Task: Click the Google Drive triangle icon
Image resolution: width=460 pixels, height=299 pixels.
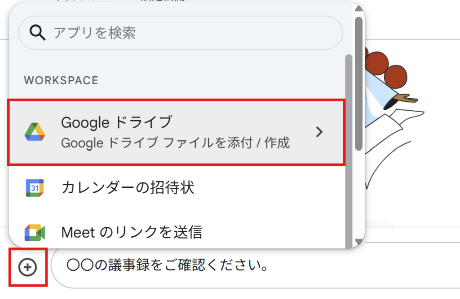Action: tap(35, 132)
